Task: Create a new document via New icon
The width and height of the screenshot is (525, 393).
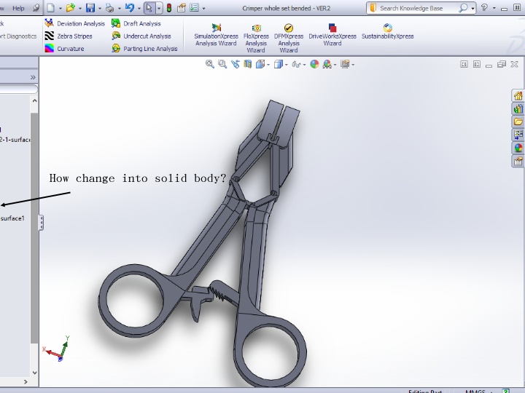Action: 50,8
